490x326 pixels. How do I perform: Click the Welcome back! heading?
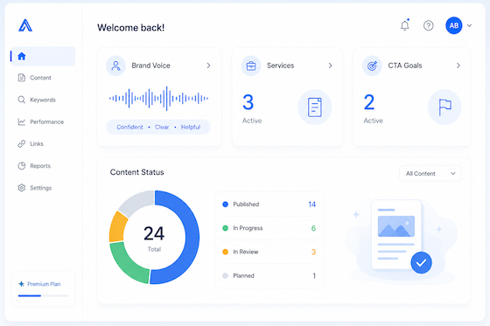[x=130, y=28]
